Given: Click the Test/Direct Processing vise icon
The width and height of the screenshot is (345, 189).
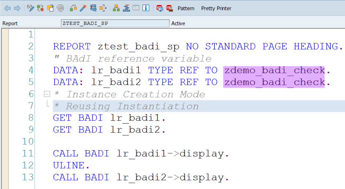Looking at the screenshot, I should tap(93, 8).
